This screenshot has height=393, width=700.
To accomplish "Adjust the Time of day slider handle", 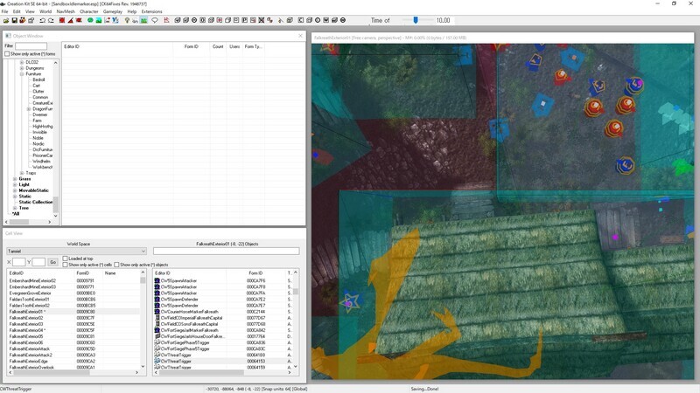I will [x=416, y=20].
